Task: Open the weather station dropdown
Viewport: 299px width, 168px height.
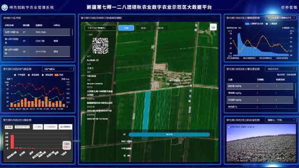Action: tap(58, 69)
